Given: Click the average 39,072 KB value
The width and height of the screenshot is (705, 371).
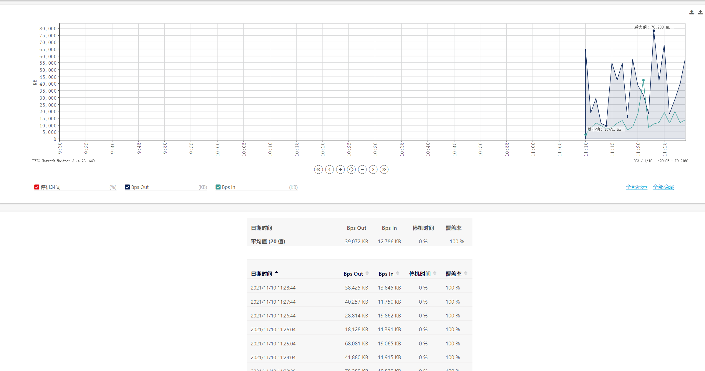Looking at the screenshot, I should 356,242.
